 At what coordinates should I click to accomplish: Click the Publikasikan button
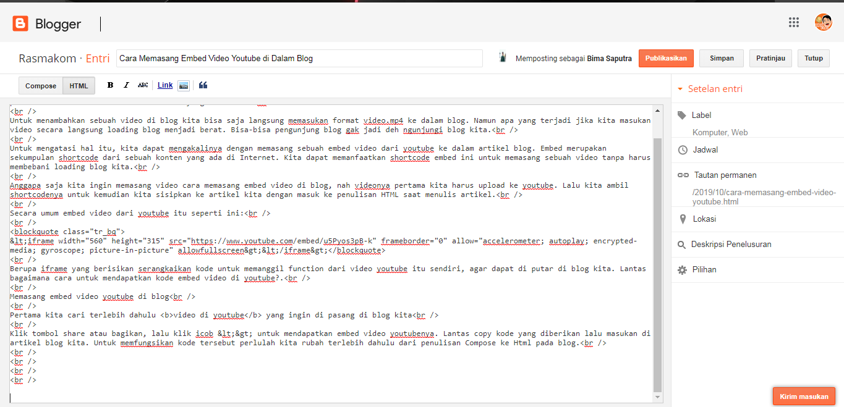[666, 58]
